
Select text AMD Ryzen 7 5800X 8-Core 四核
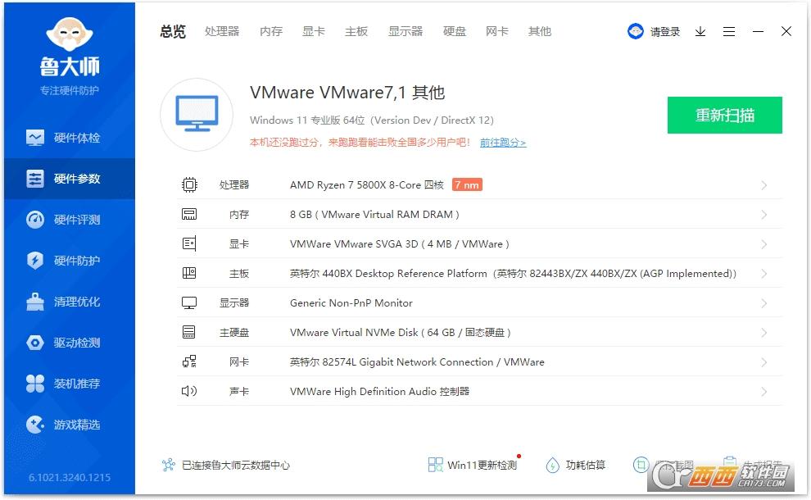pos(367,184)
